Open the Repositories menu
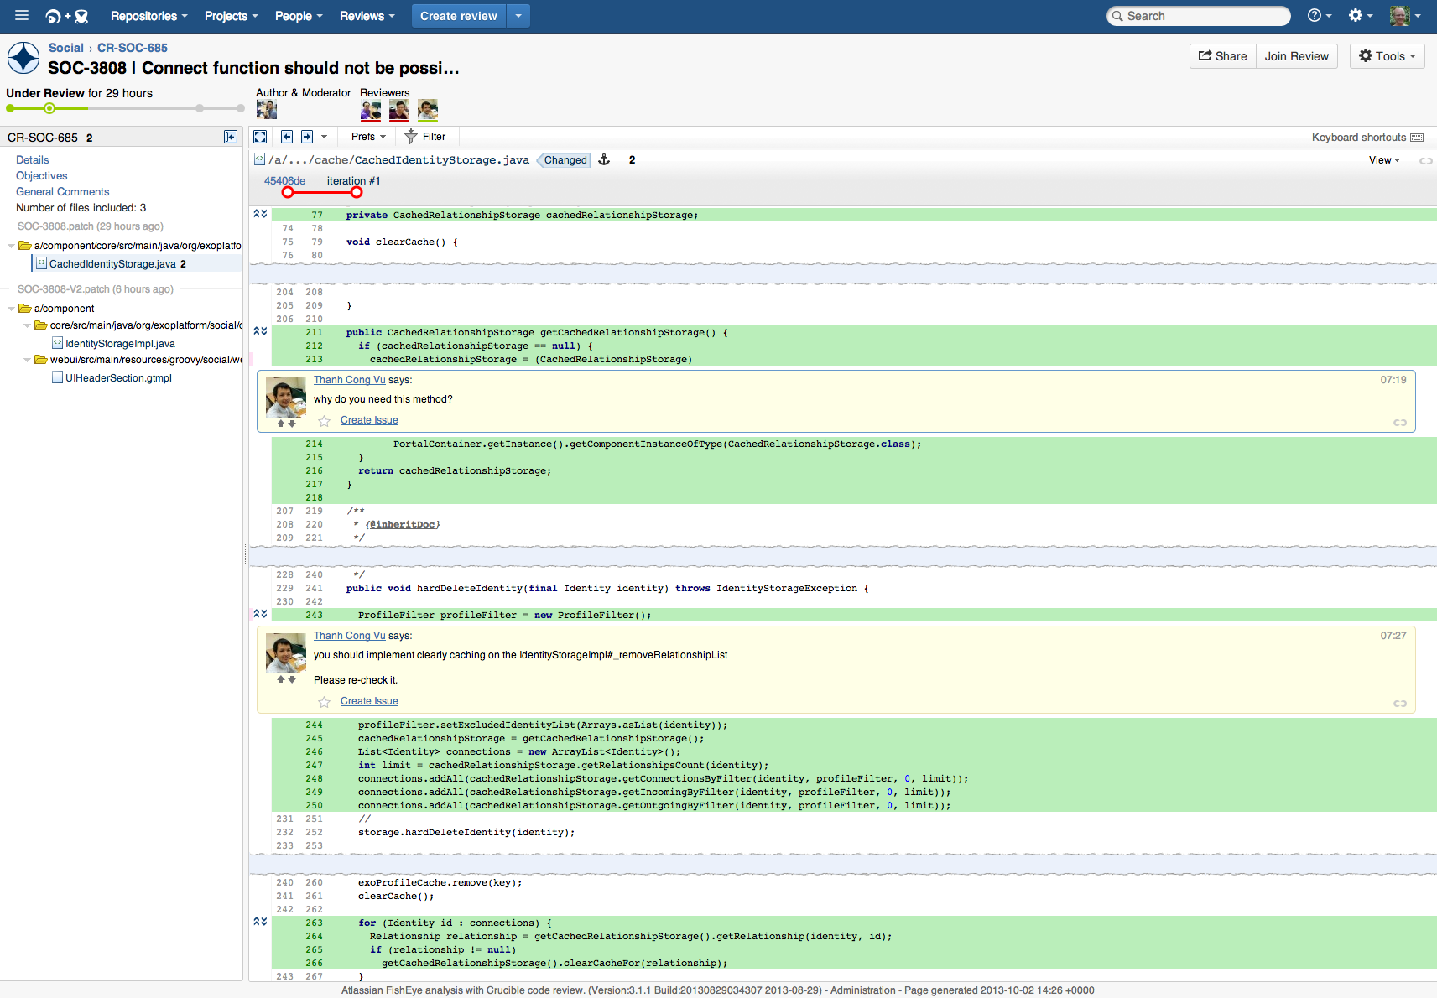The width and height of the screenshot is (1437, 998). coord(148,16)
